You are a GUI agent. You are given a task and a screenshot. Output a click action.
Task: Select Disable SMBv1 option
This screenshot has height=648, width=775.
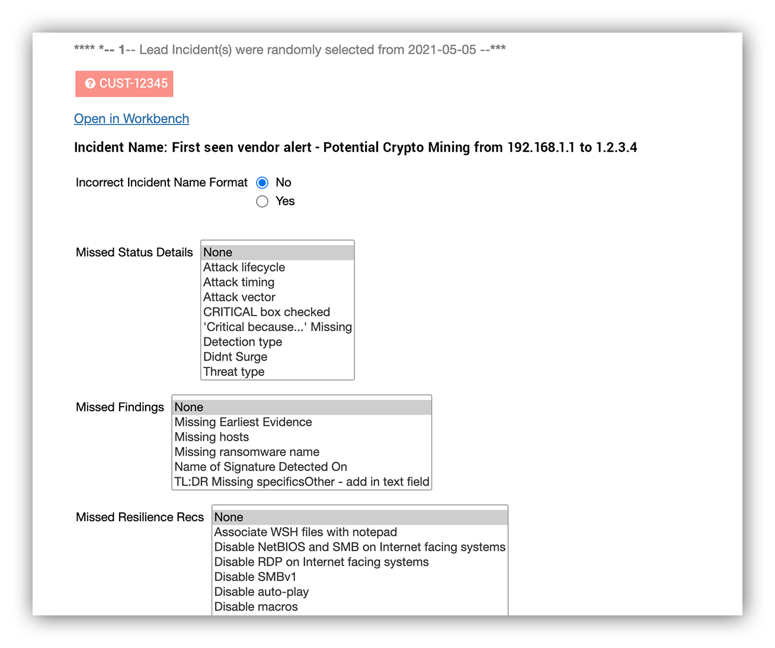coord(360,577)
